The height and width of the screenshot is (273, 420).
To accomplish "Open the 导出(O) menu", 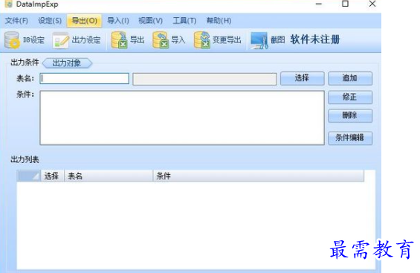I will coord(85,21).
